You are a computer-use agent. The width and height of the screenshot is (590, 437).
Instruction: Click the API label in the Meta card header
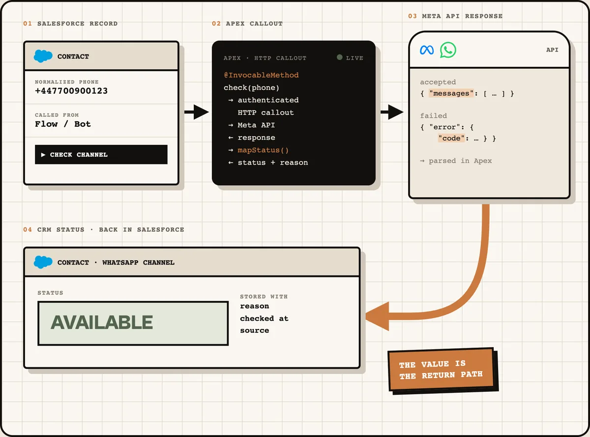pos(552,50)
